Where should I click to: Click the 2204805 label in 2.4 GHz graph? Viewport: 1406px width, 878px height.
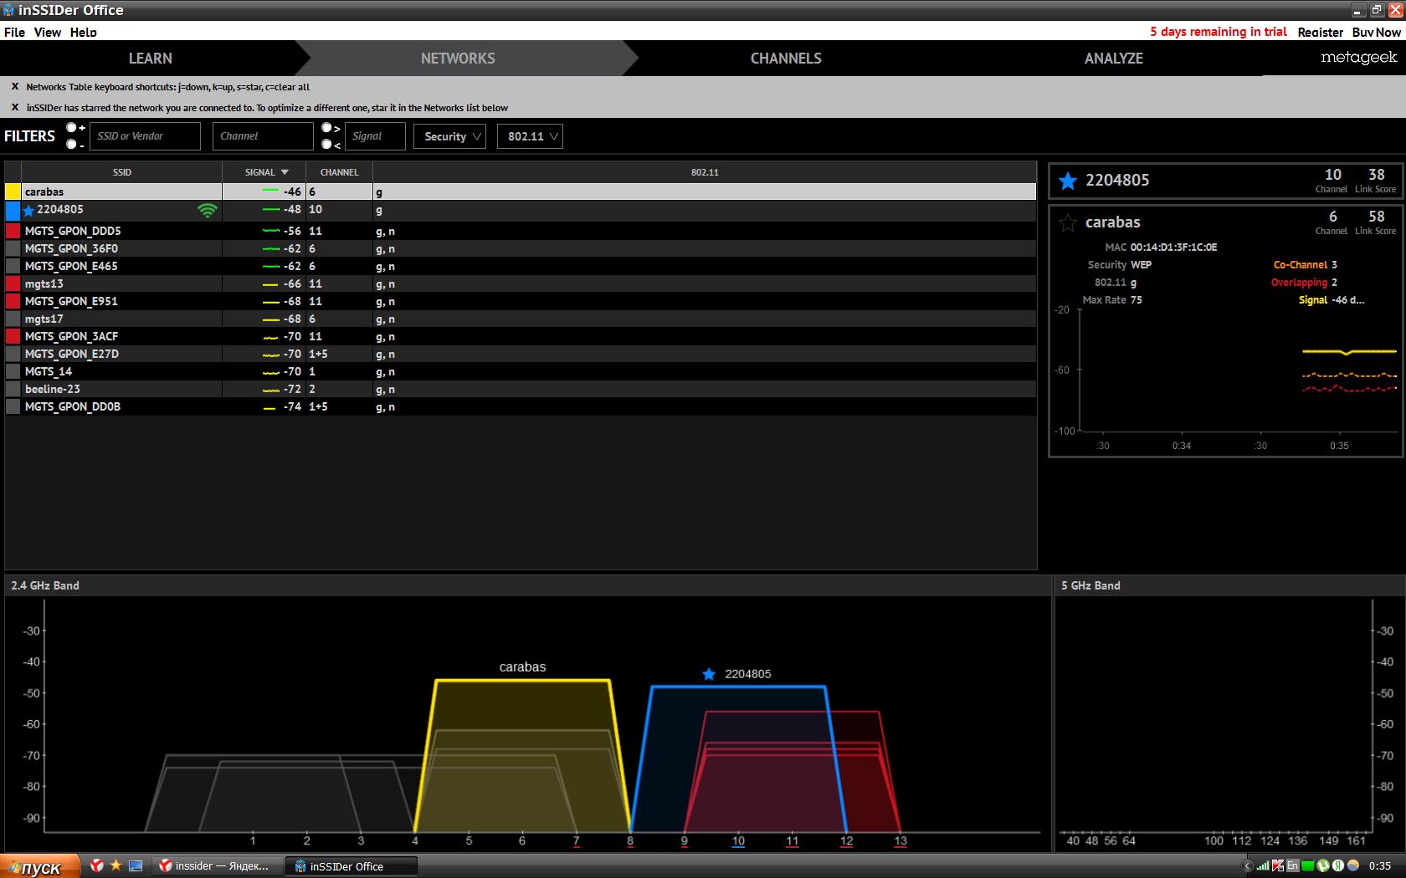click(x=747, y=674)
